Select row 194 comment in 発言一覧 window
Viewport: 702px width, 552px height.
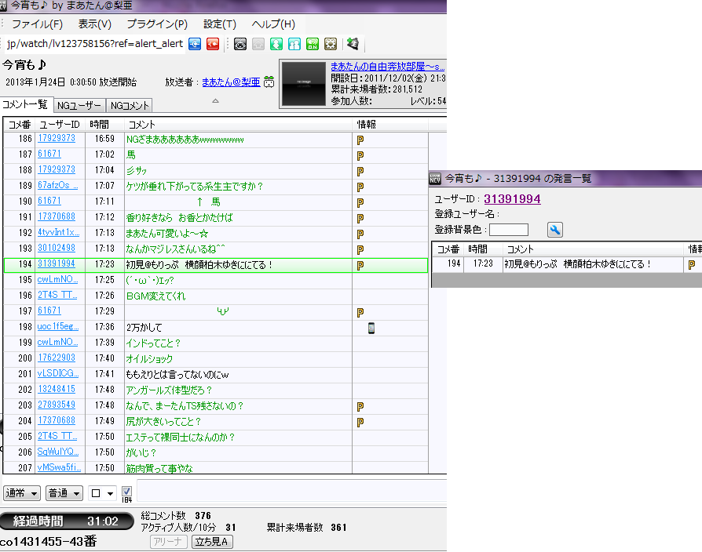click(577, 264)
